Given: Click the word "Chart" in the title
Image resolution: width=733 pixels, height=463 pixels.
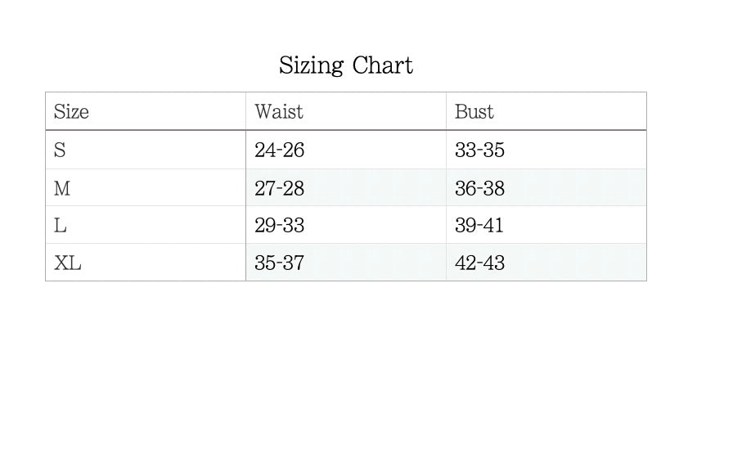Looking at the screenshot, I should 383,65.
